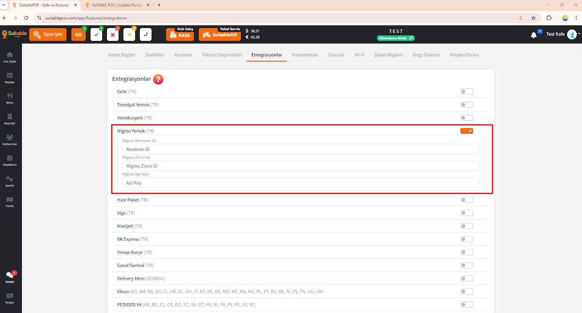The width and height of the screenshot is (582, 313).
Task: Open Paketlerim packages in sidebar
Action: point(10,160)
